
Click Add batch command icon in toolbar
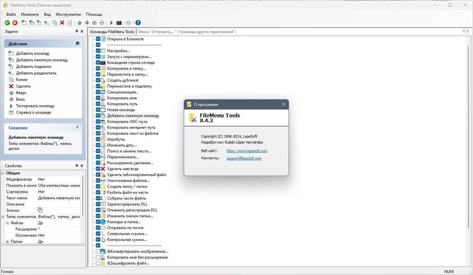click(x=32, y=23)
